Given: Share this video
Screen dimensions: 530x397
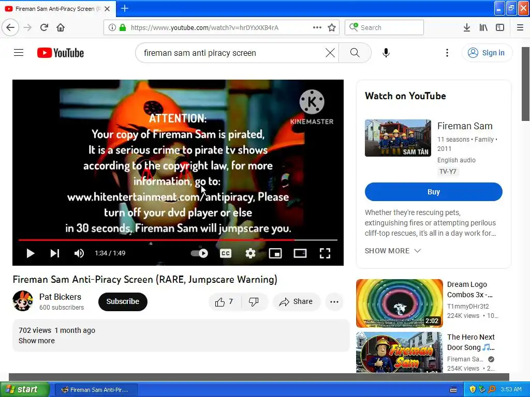Looking at the screenshot, I should click(296, 301).
